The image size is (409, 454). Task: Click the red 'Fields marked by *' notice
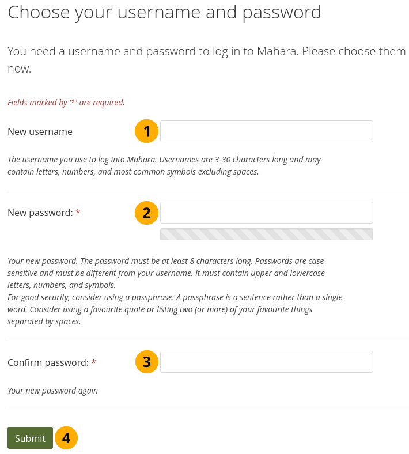[66, 103]
